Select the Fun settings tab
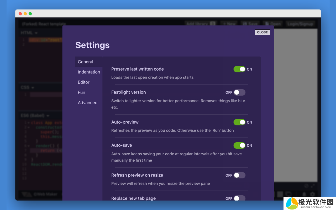Screen dimensions: 336x210 pyautogui.click(x=81, y=92)
